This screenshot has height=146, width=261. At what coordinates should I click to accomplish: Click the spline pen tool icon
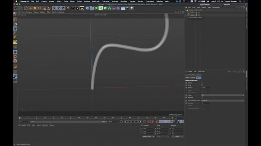[92, 8]
